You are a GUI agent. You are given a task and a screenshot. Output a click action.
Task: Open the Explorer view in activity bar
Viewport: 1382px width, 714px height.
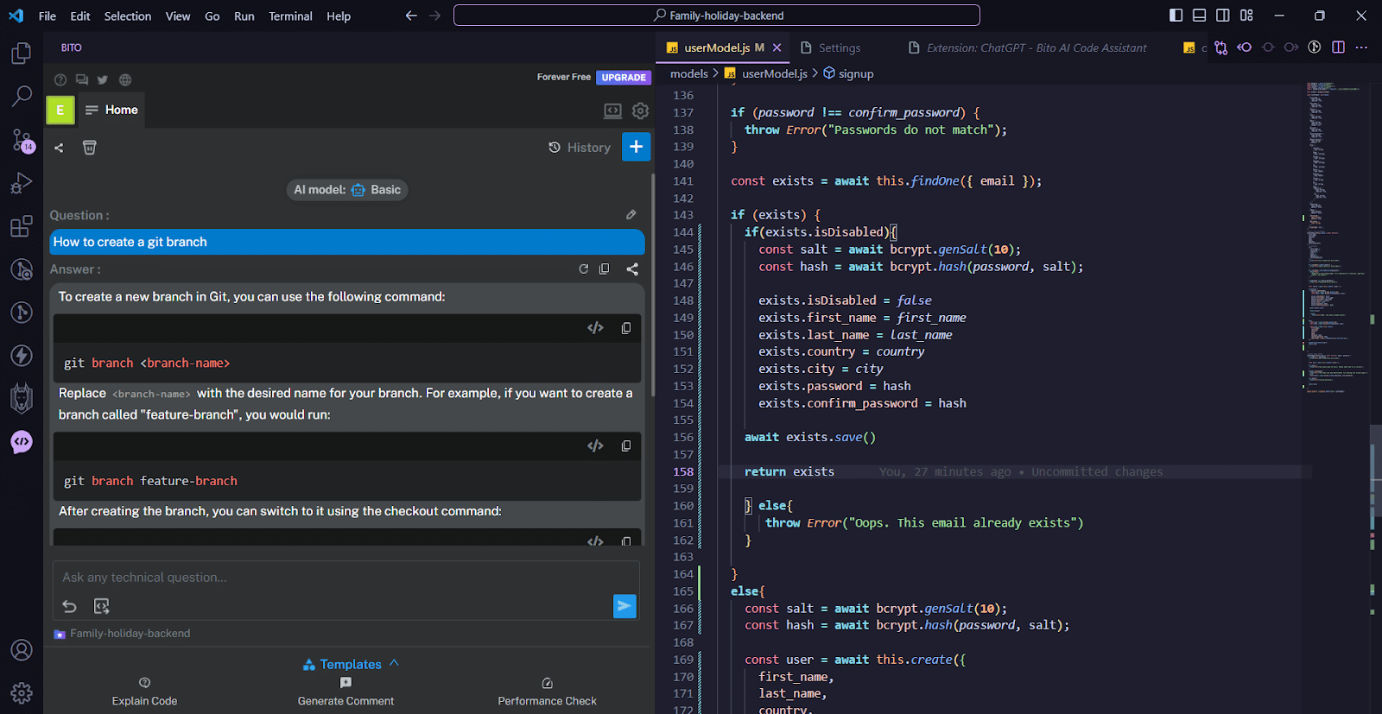[22, 53]
